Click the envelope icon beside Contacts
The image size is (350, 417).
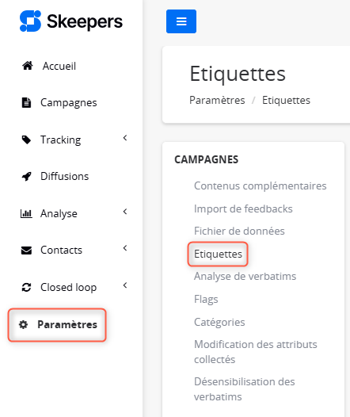26,251
